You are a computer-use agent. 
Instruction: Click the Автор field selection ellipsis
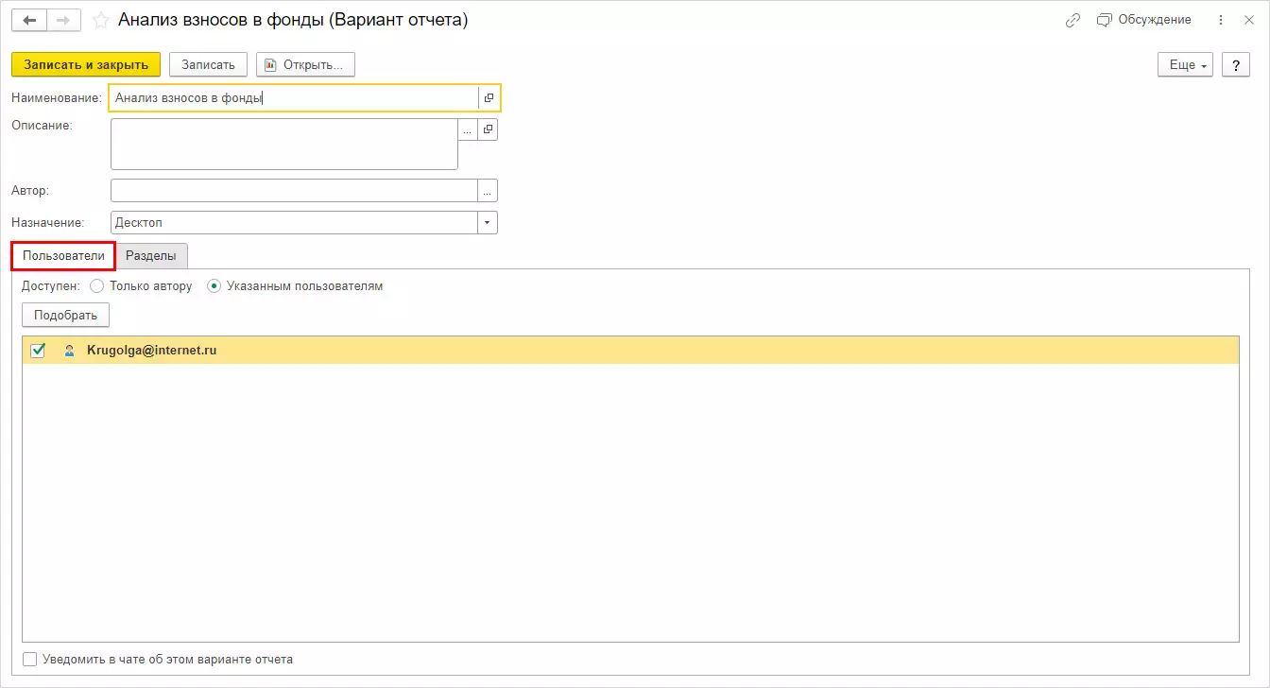[x=488, y=191]
